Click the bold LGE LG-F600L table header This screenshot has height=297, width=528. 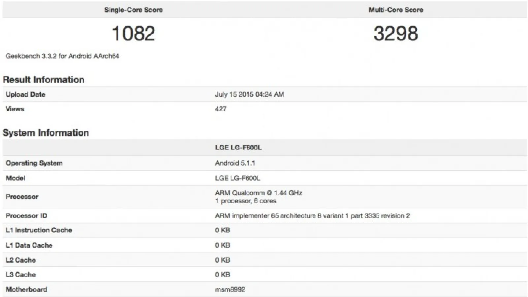[238, 148]
